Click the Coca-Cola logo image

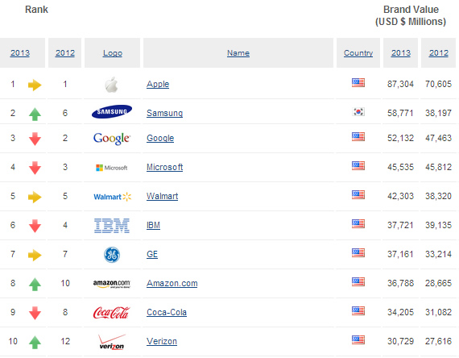click(x=112, y=313)
